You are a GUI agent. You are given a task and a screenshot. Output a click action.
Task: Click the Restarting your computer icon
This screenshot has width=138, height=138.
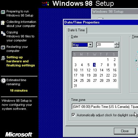coord(3,47)
